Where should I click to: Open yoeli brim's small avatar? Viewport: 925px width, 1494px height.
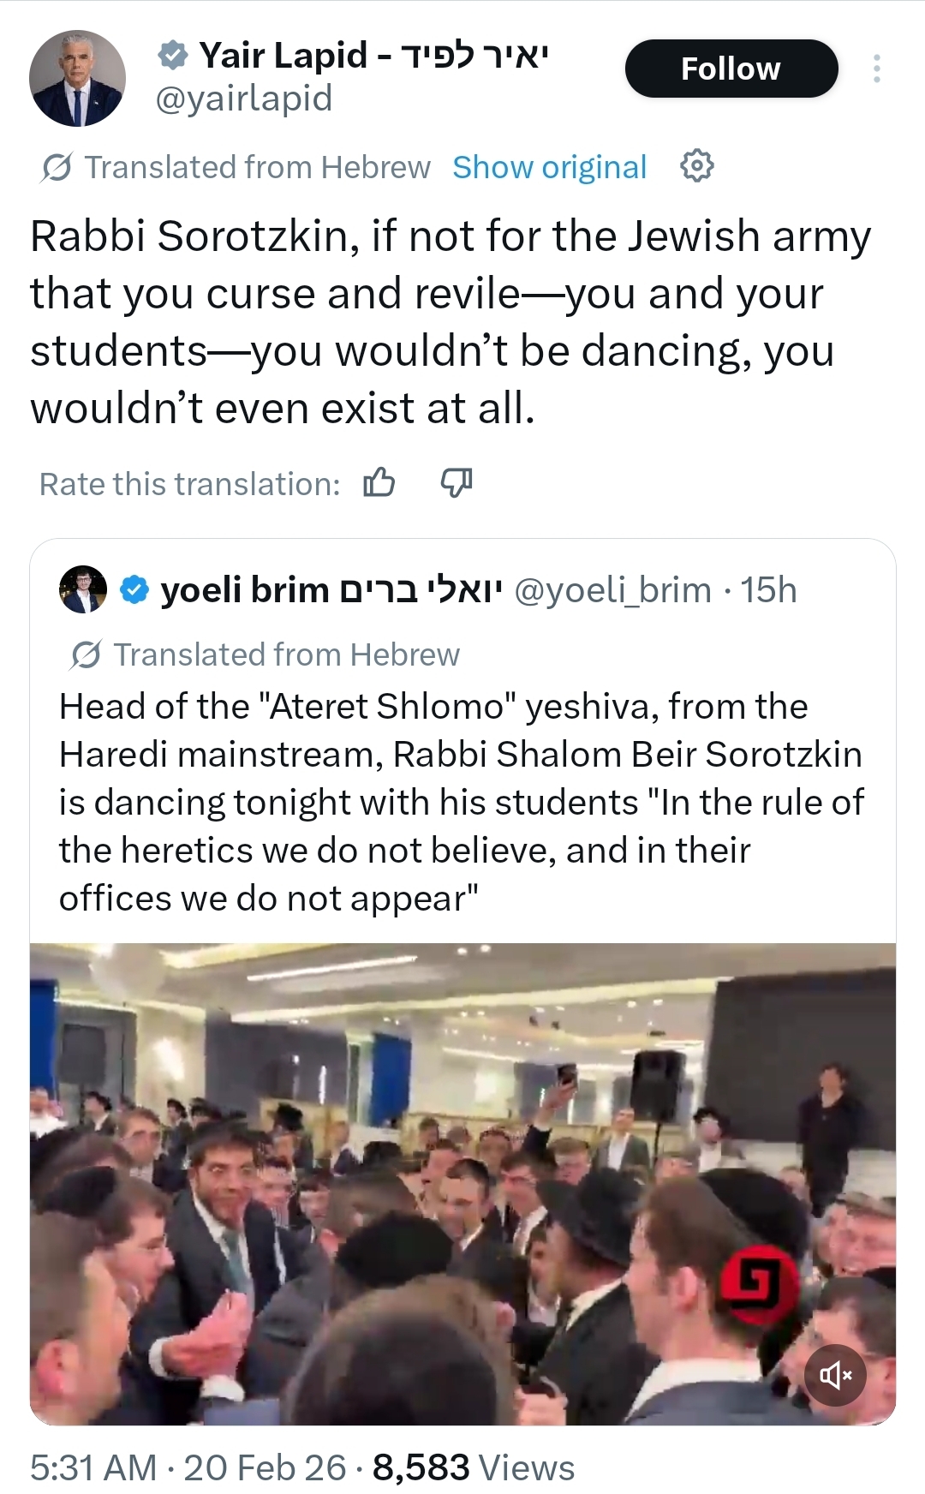[x=83, y=589]
